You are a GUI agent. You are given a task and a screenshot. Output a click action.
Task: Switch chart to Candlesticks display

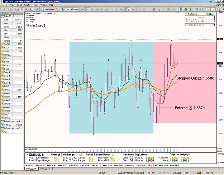[186, 9]
